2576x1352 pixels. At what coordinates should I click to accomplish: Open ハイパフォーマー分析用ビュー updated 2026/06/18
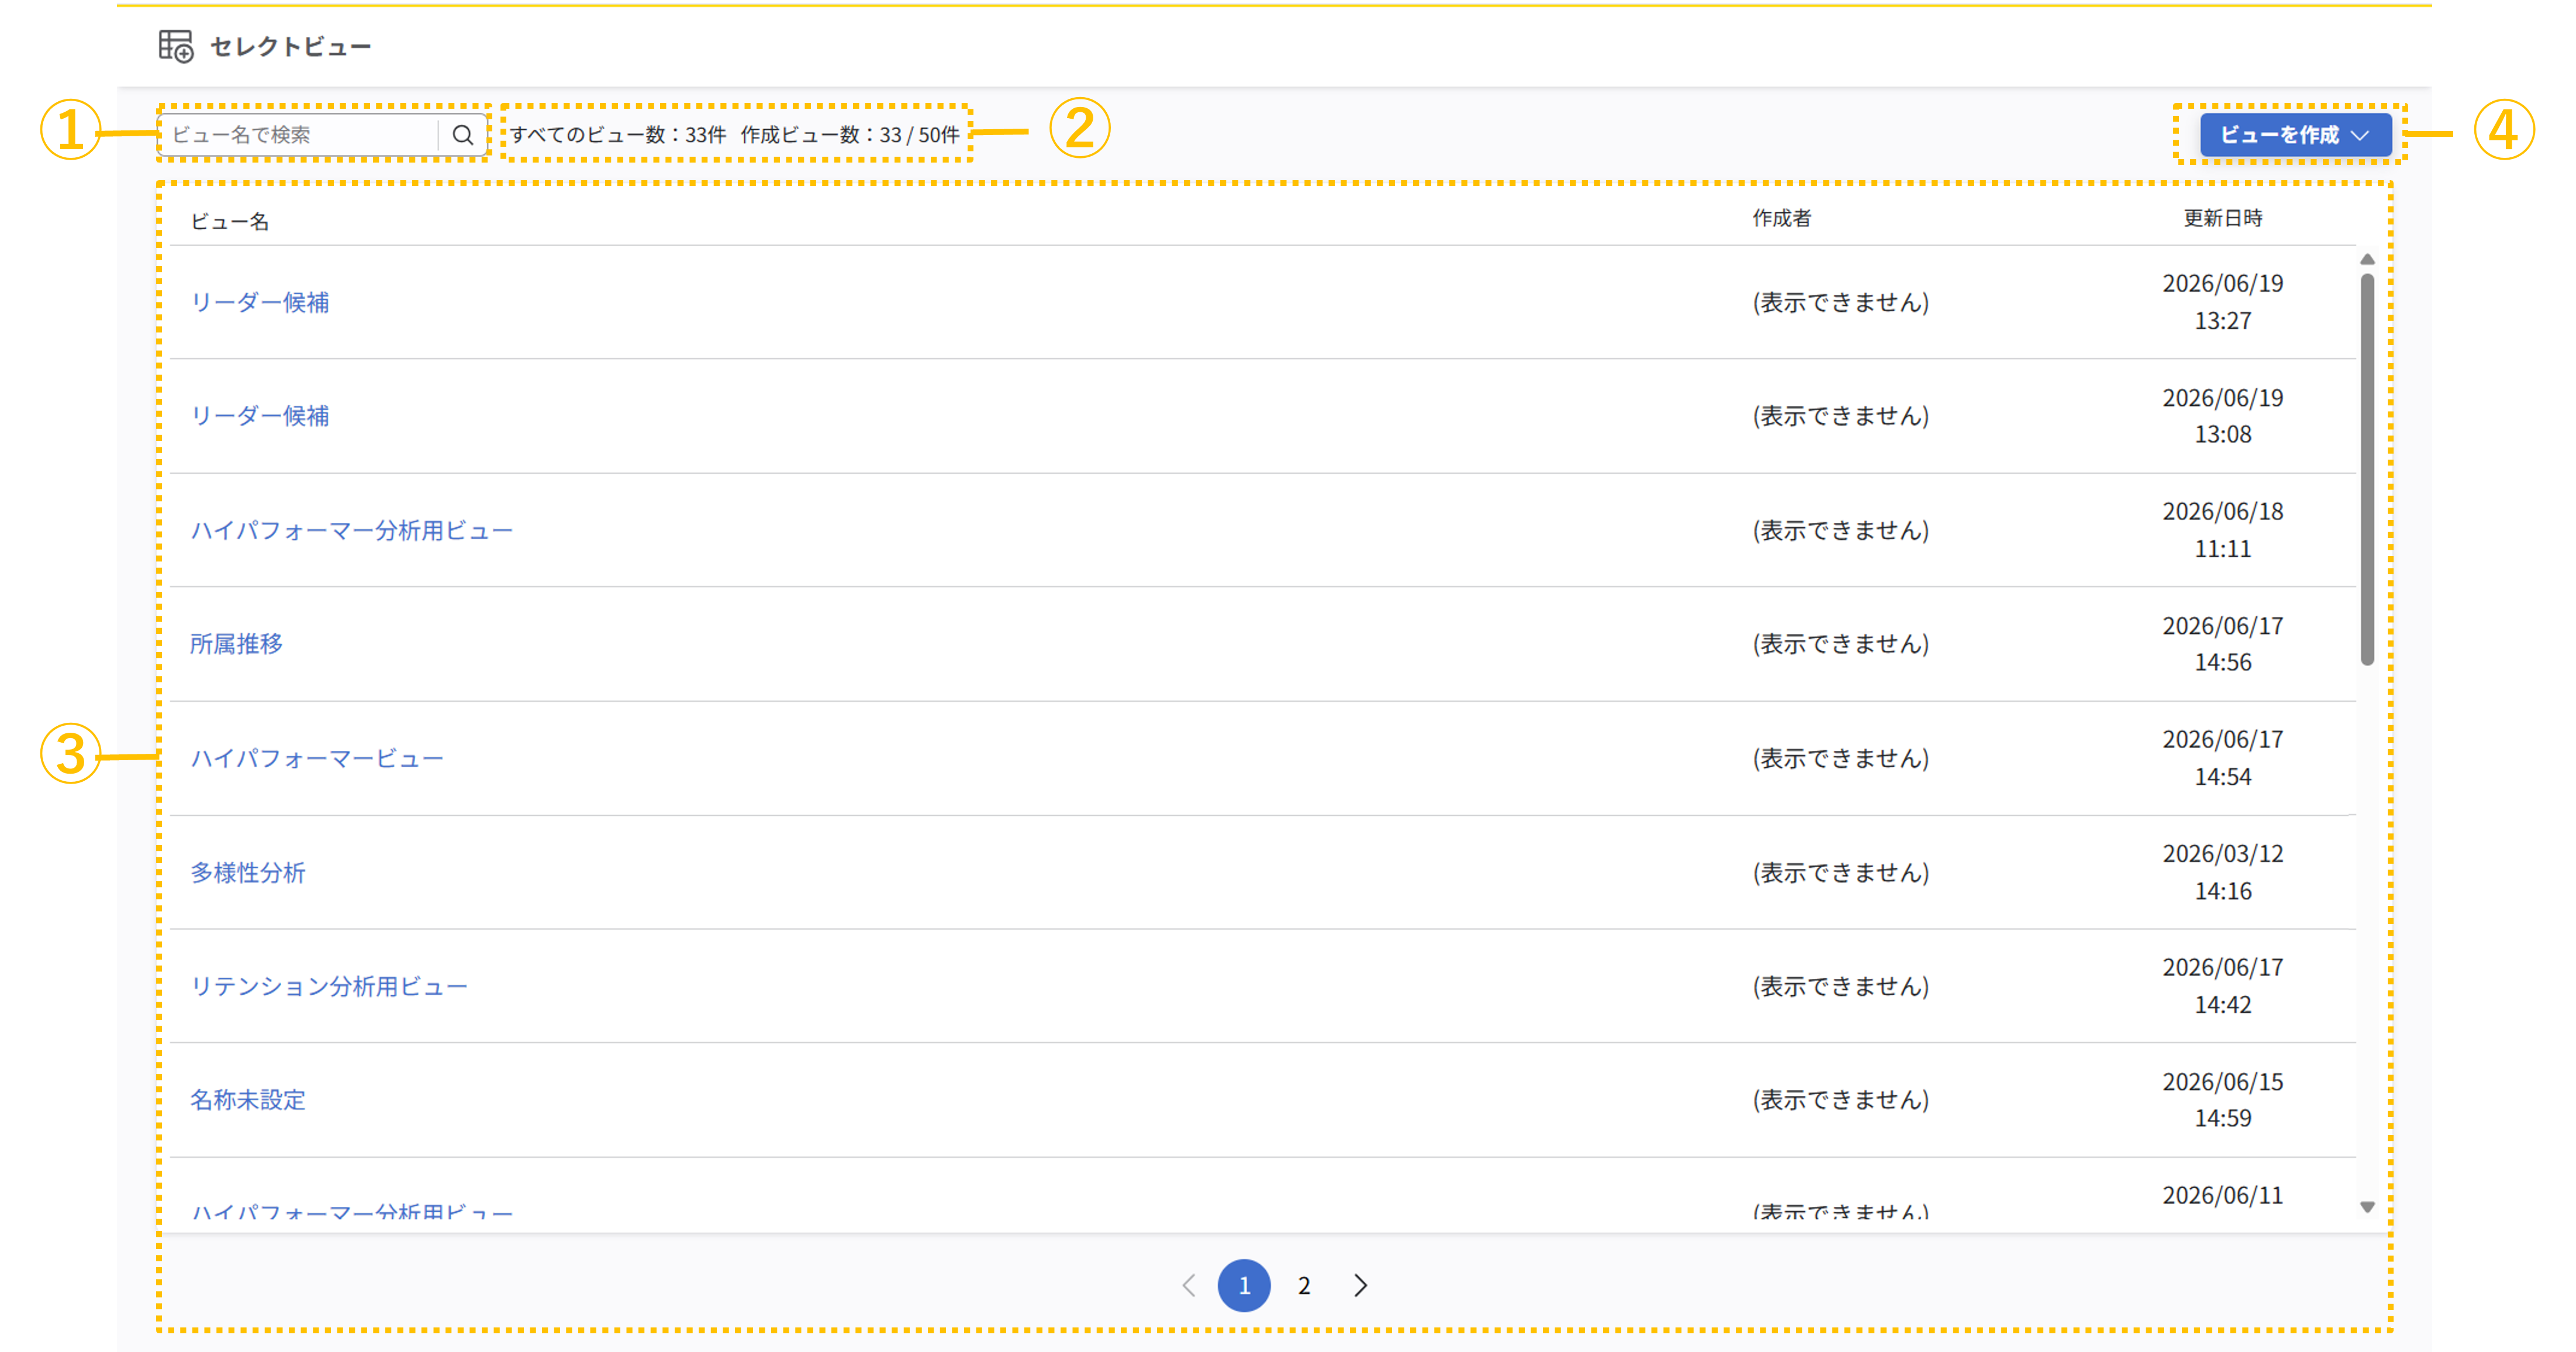pyautogui.click(x=351, y=530)
